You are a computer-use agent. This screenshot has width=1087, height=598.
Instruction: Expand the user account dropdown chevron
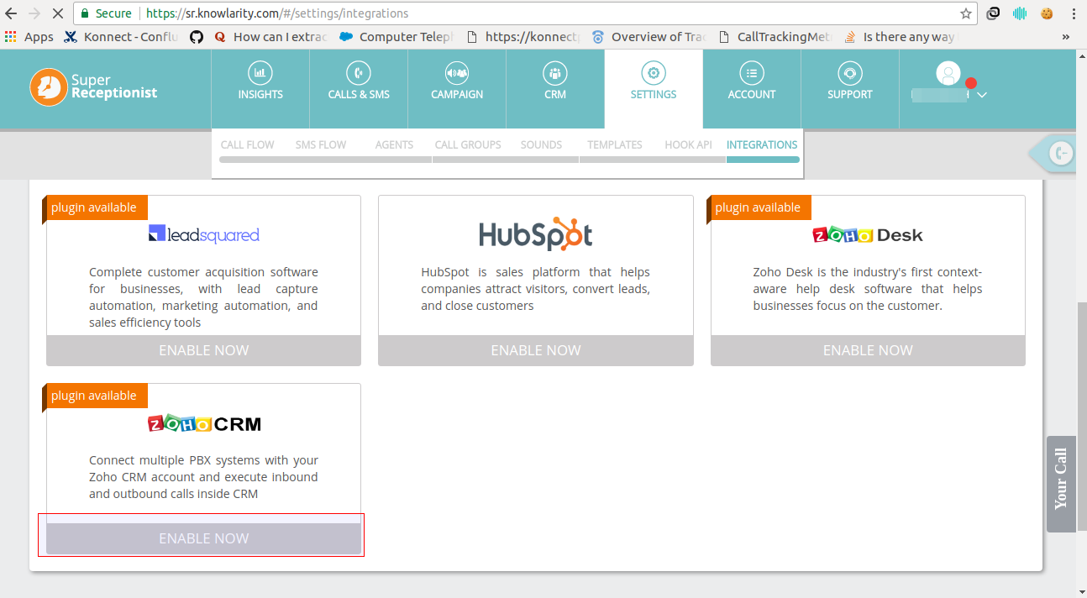coord(982,95)
